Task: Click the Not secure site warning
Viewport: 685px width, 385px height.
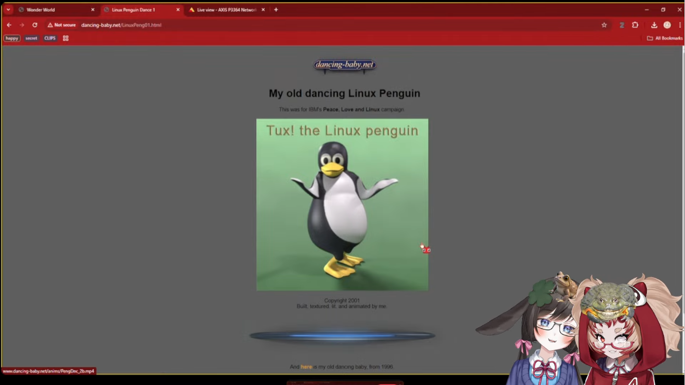Action: tap(61, 25)
